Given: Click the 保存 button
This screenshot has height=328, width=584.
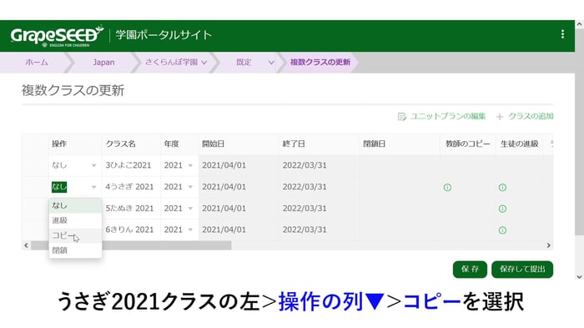Looking at the screenshot, I should coord(470,269).
